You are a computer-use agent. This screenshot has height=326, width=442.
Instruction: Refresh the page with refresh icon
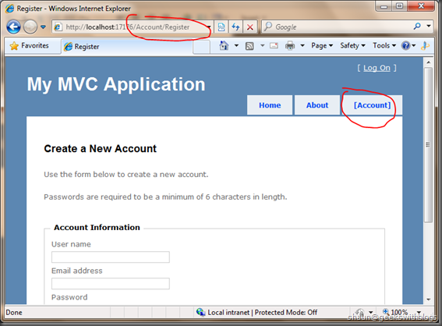(235, 27)
